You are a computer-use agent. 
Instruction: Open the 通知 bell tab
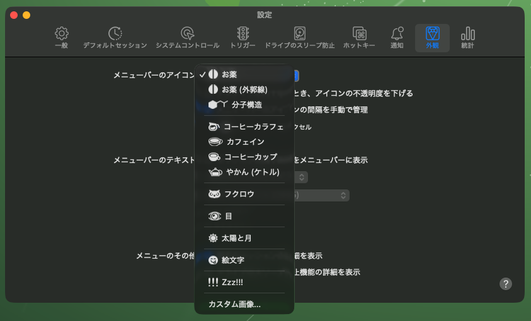click(x=397, y=38)
